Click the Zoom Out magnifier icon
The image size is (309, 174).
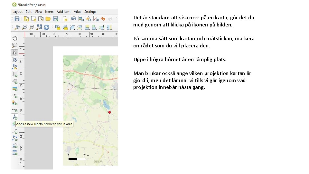(x=24, y=27)
